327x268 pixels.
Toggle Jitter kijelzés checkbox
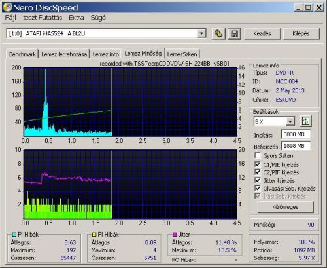(x=258, y=180)
